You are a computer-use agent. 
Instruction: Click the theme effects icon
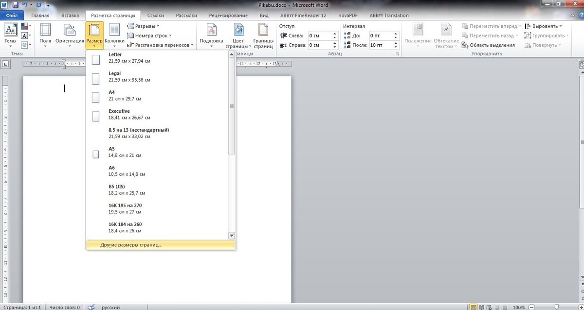(25, 45)
